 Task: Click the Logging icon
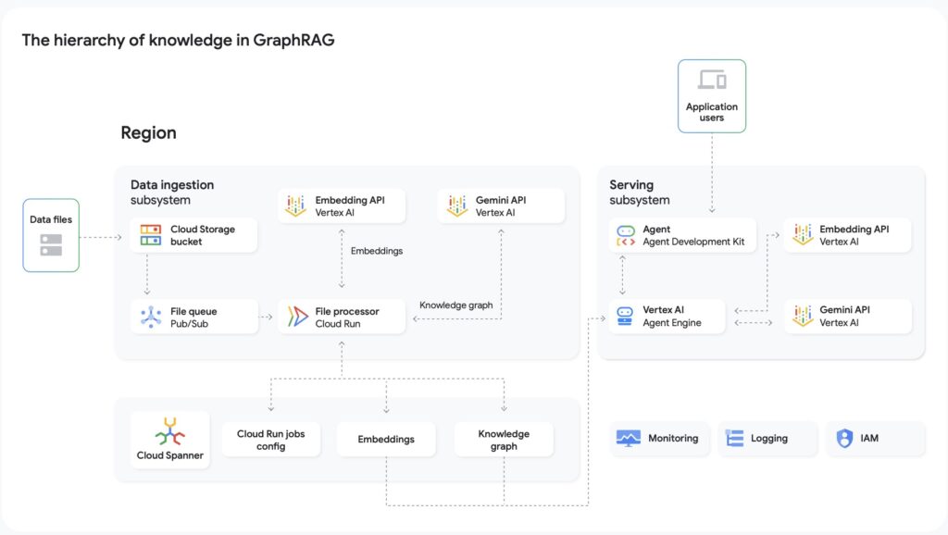(x=735, y=438)
